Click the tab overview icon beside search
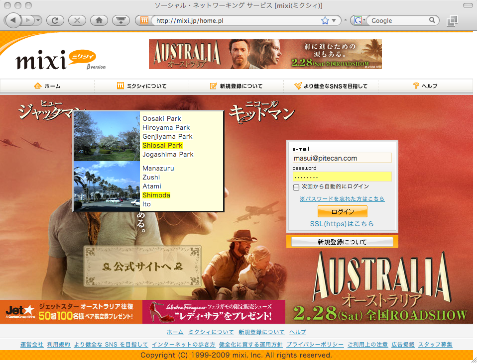477x363 pixels. [452, 21]
